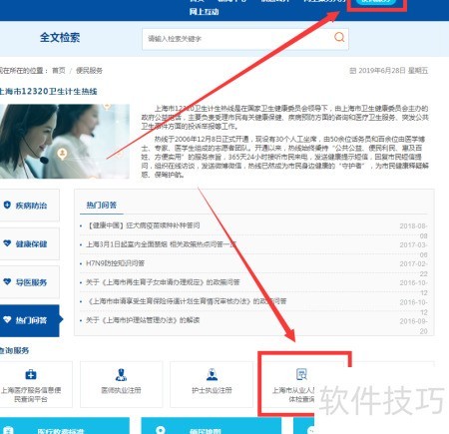Select the 热门问答 sidebar category
Screen dimensions: 449x434
tap(31, 320)
